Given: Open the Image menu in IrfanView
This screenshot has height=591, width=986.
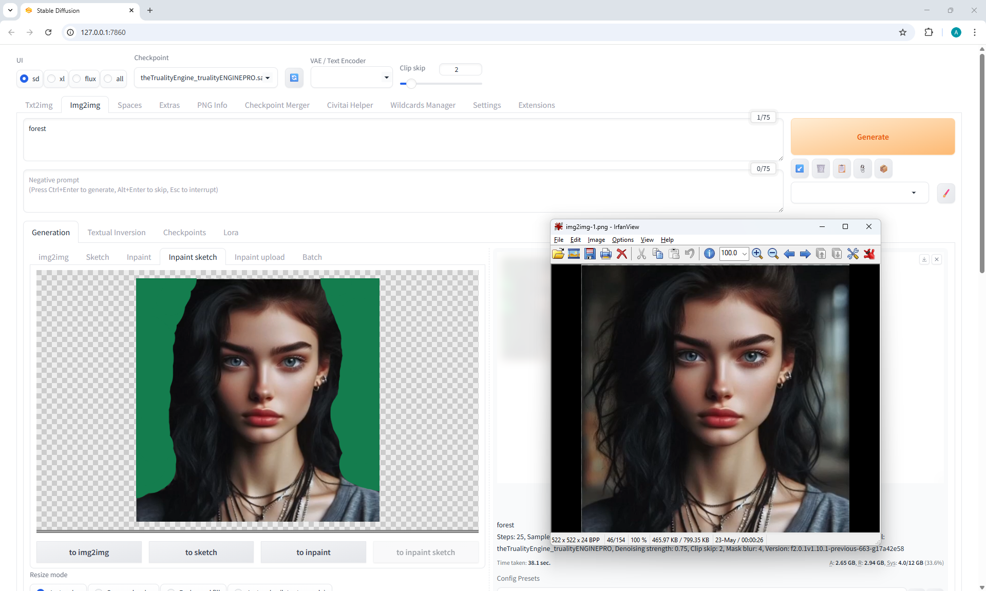Looking at the screenshot, I should pos(596,240).
